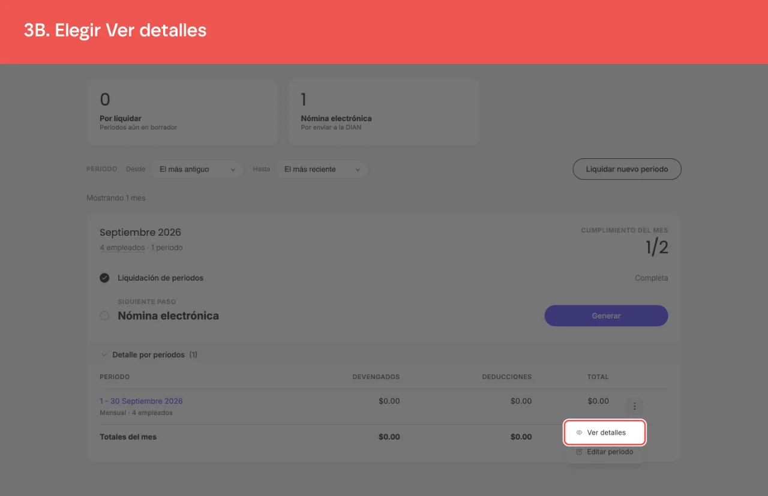Viewport: 768px width, 496px height.
Task: Click the Nómina electrónica next-step title
Action: (x=168, y=316)
